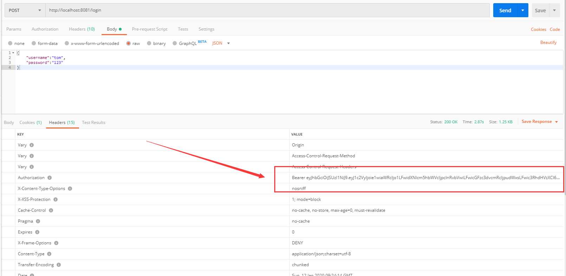Click the X-Frame-Options key text
The image size is (566, 276).
click(x=34, y=243)
